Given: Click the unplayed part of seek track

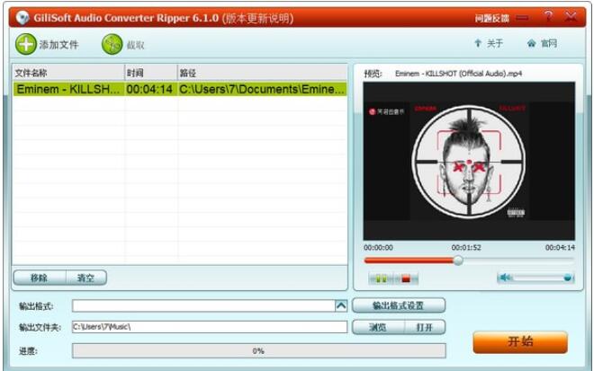Looking at the screenshot, I should point(518,261).
